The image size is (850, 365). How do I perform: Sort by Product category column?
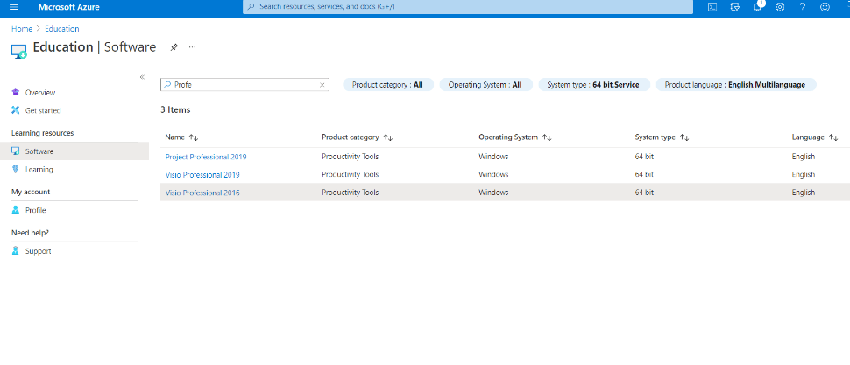coord(357,137)
